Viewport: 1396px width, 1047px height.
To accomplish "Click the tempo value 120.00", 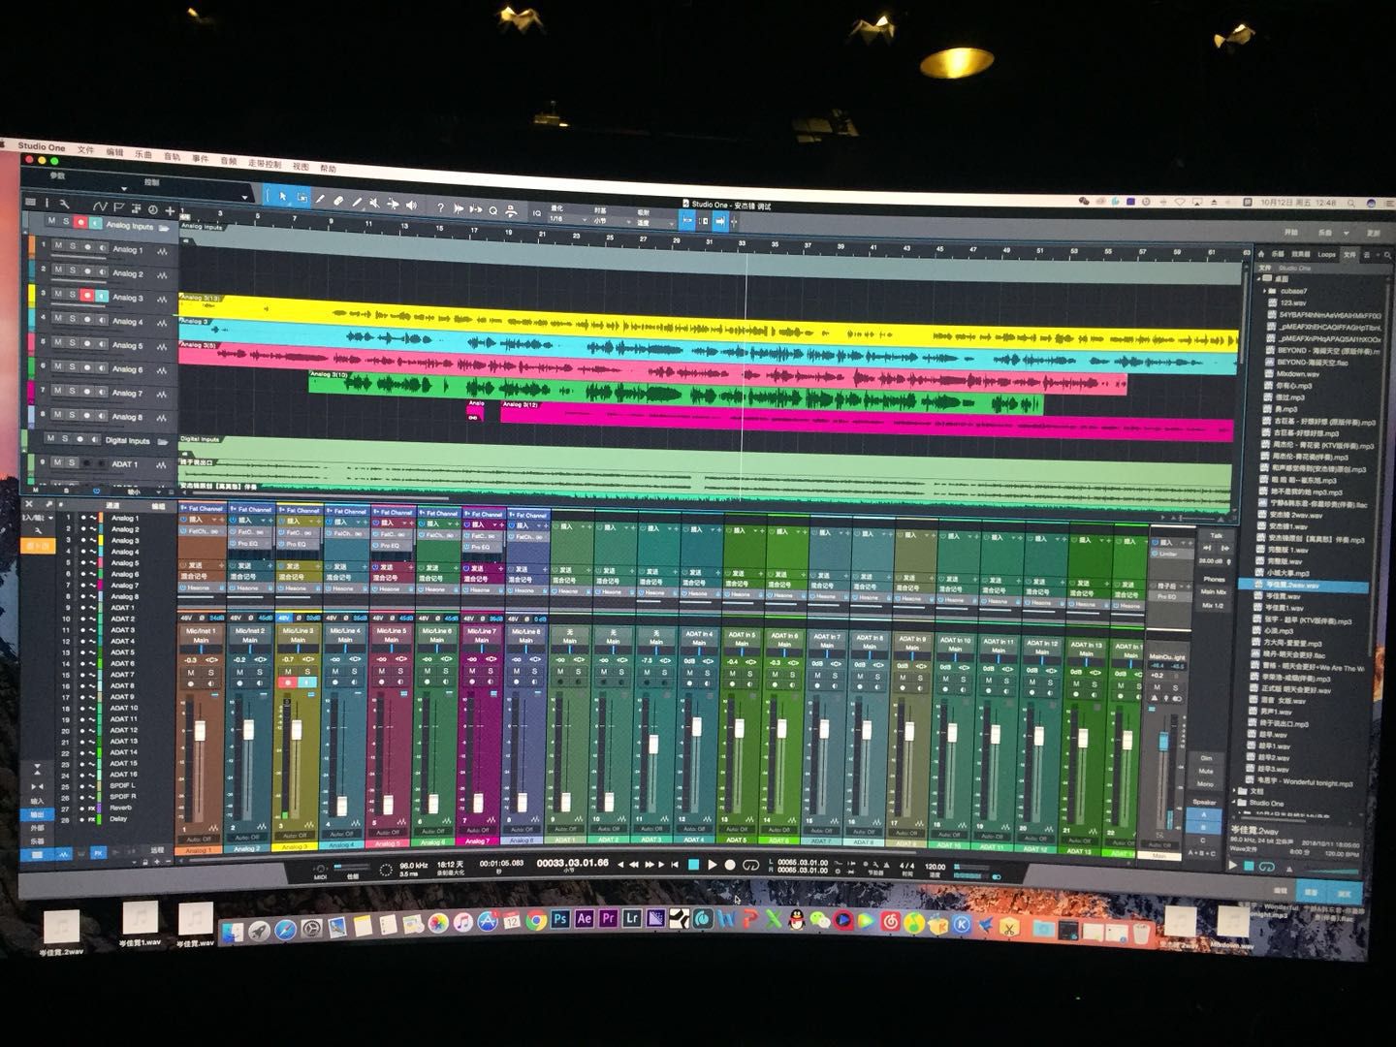I will [935, 867].
